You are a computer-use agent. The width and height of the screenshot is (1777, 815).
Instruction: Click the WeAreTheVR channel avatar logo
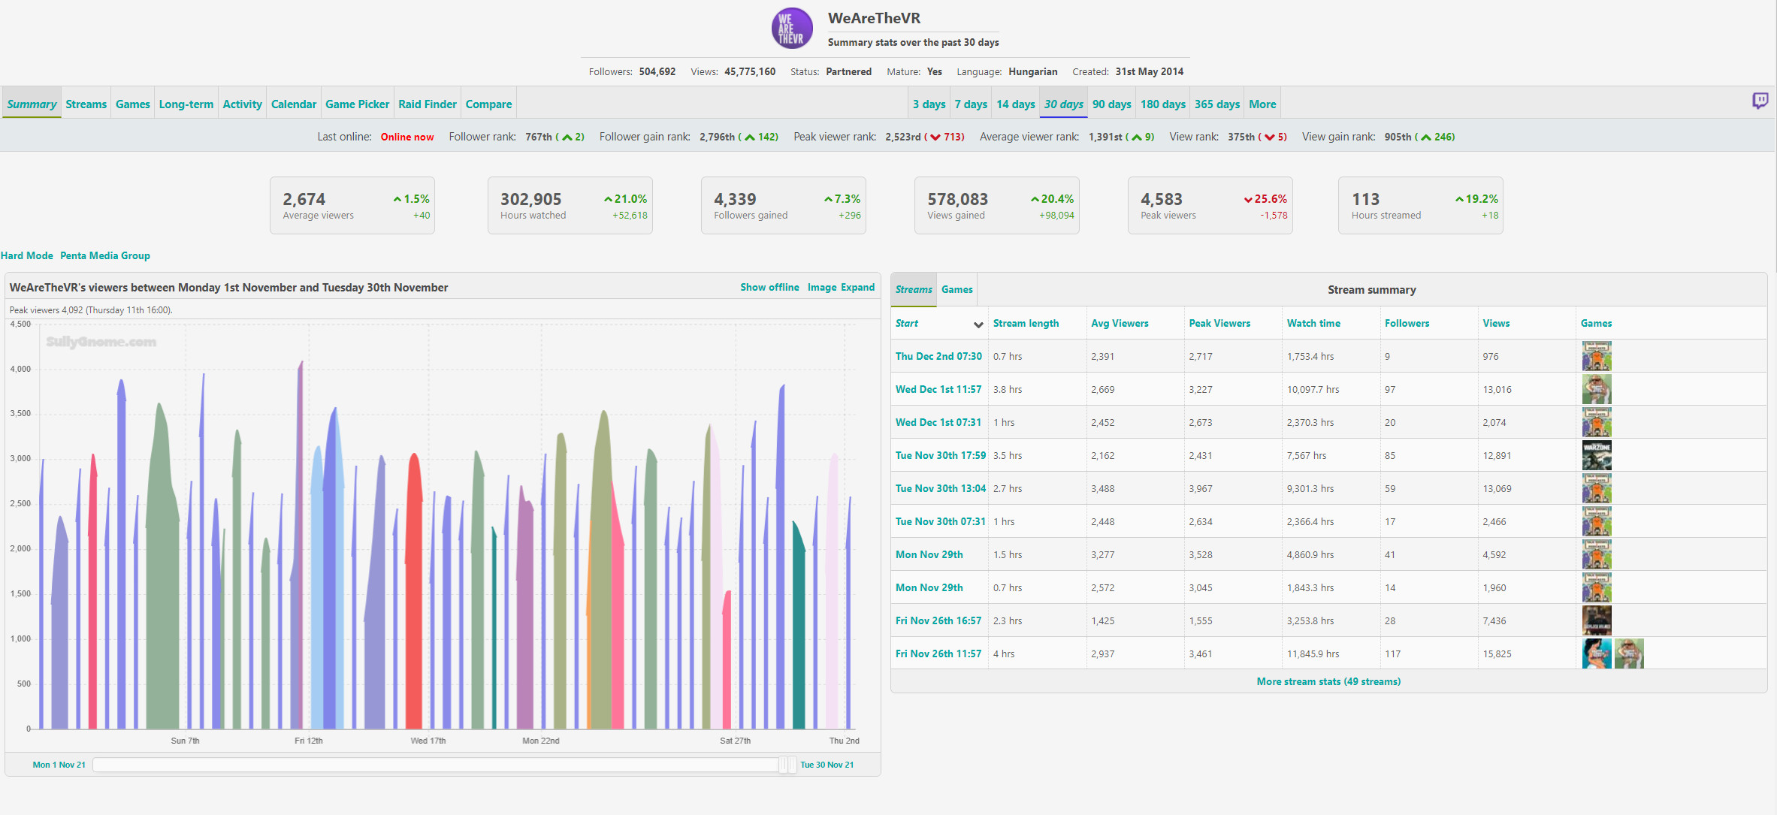(x=792, y=29)
